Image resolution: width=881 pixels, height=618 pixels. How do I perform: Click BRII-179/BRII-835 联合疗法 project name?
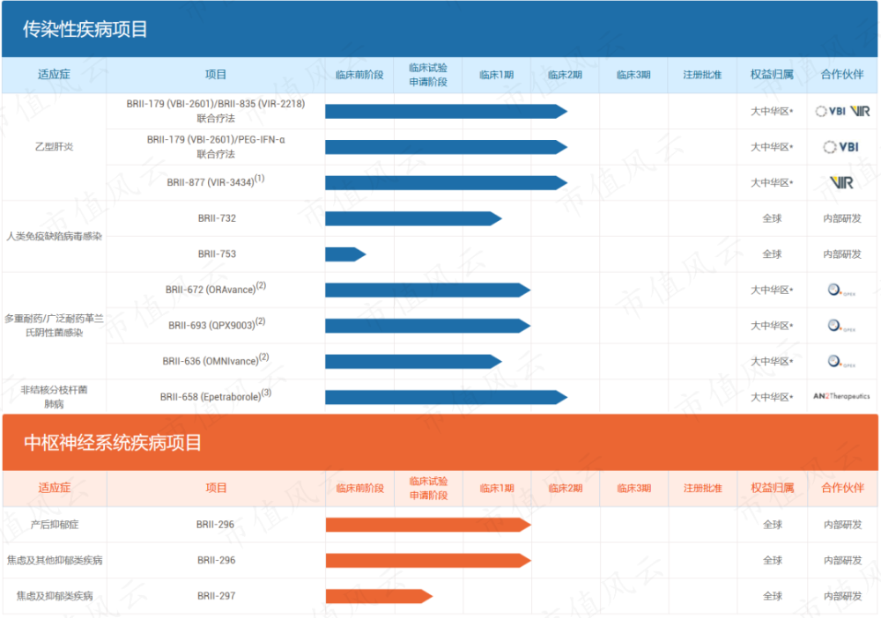[x=216, y=111]
